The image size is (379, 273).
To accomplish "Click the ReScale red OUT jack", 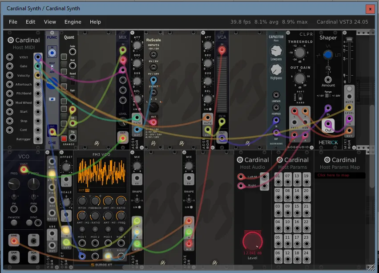I will pos(153,122).
